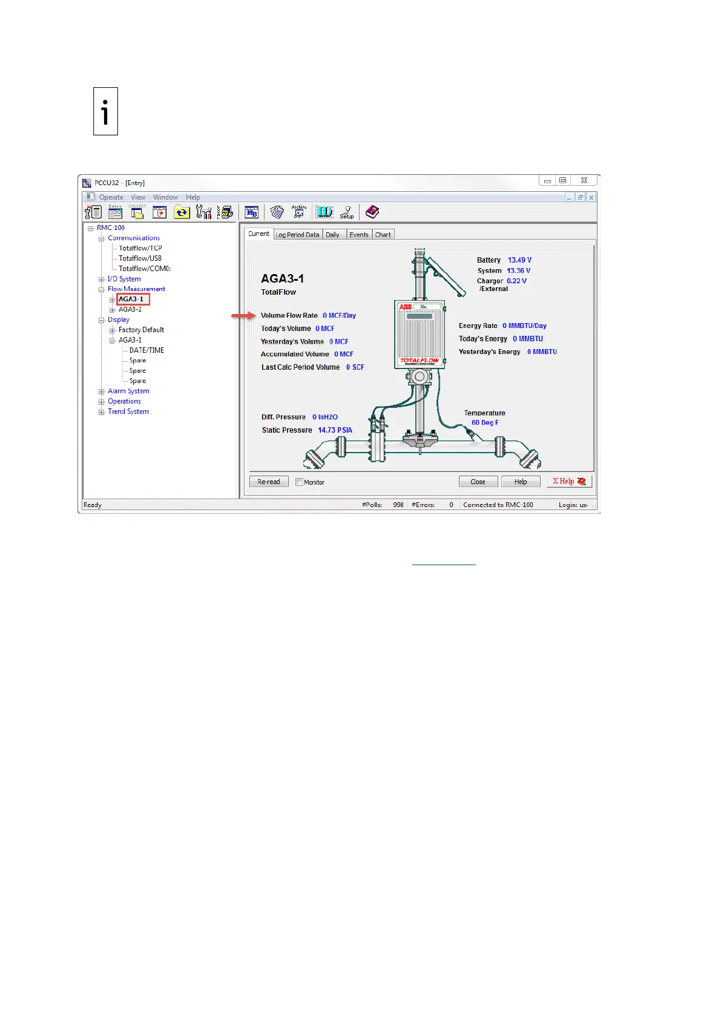Open the Window menu
The width and height of the screenshot is (721, 1019).
[x=165, y=197]
